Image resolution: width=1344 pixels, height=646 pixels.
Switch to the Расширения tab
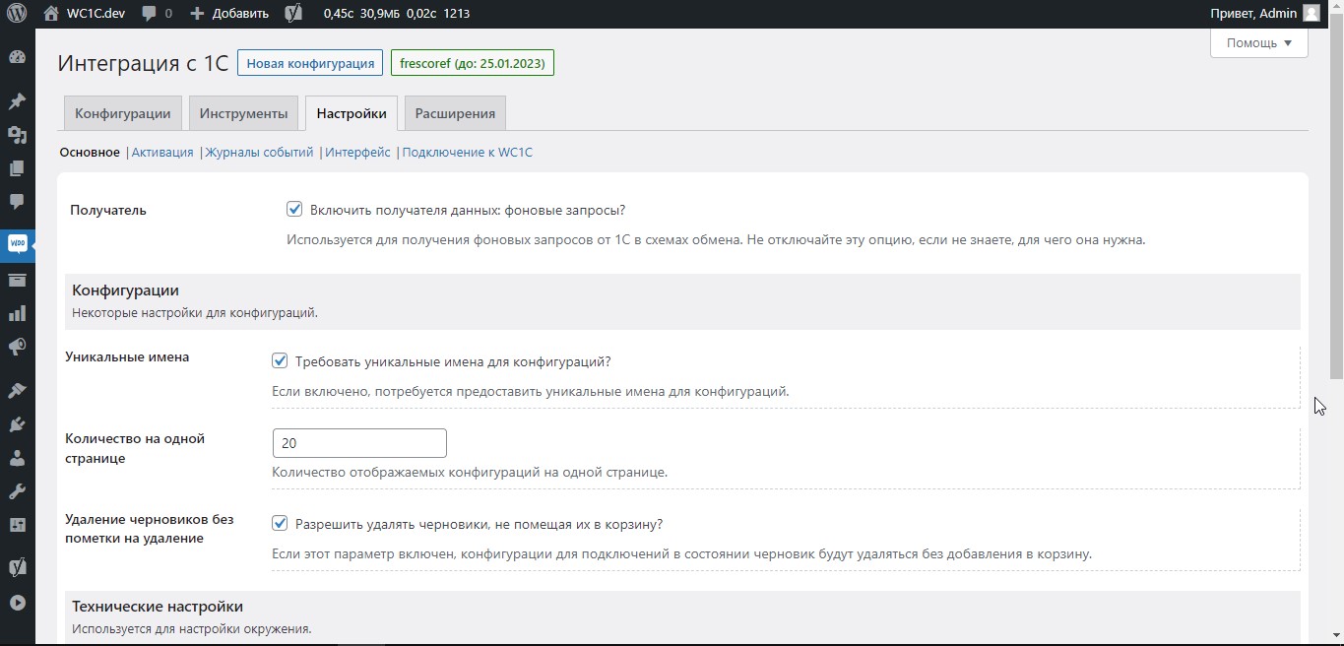tap(455, 113)
